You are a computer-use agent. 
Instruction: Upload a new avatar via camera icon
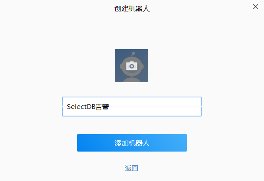132,66
